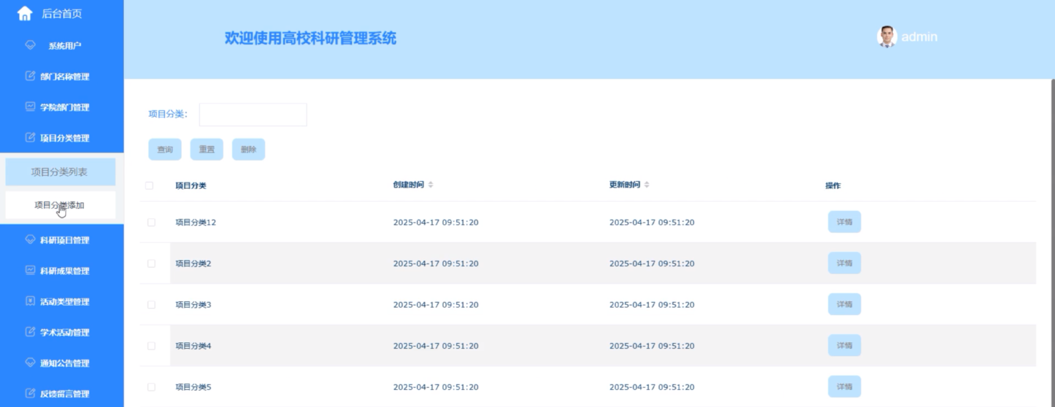Sort by 更新时间 using sort arrows

click(x=646, y=185)
